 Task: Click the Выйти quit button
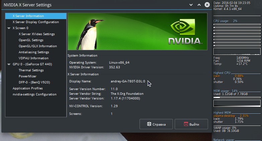coord(191,124)
